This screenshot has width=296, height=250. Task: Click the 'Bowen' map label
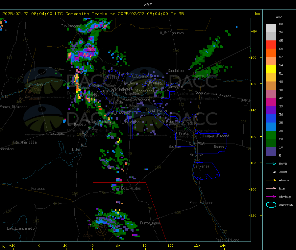point(219,147)
